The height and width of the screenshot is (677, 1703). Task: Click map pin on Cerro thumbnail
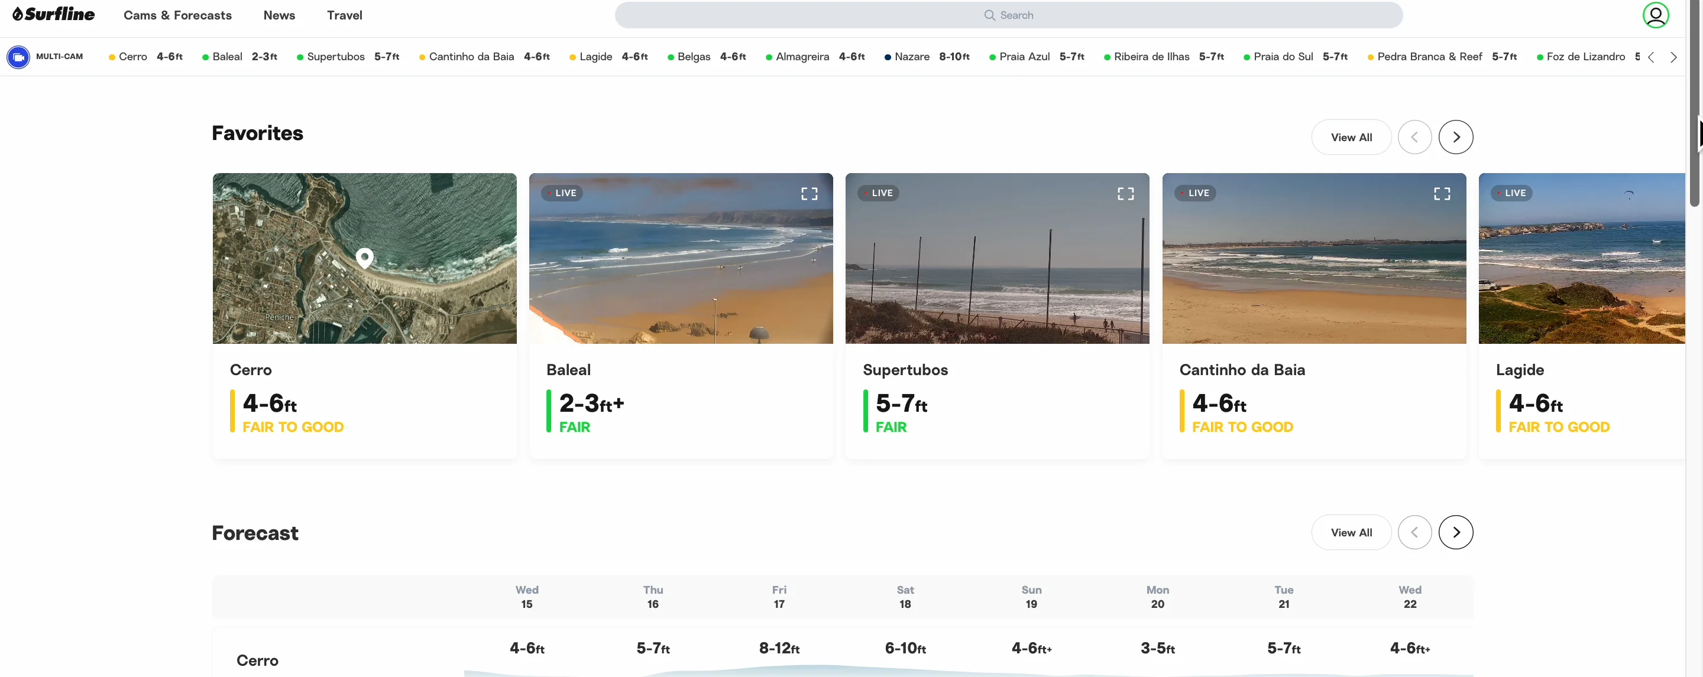click(364, 256)
